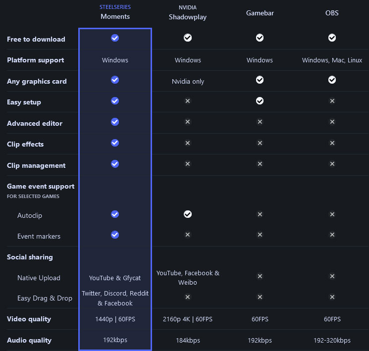Click OBS Windows, Mac, Linux platform text
The height and width of the screenshot is (351, 369).
coord(332,60)
